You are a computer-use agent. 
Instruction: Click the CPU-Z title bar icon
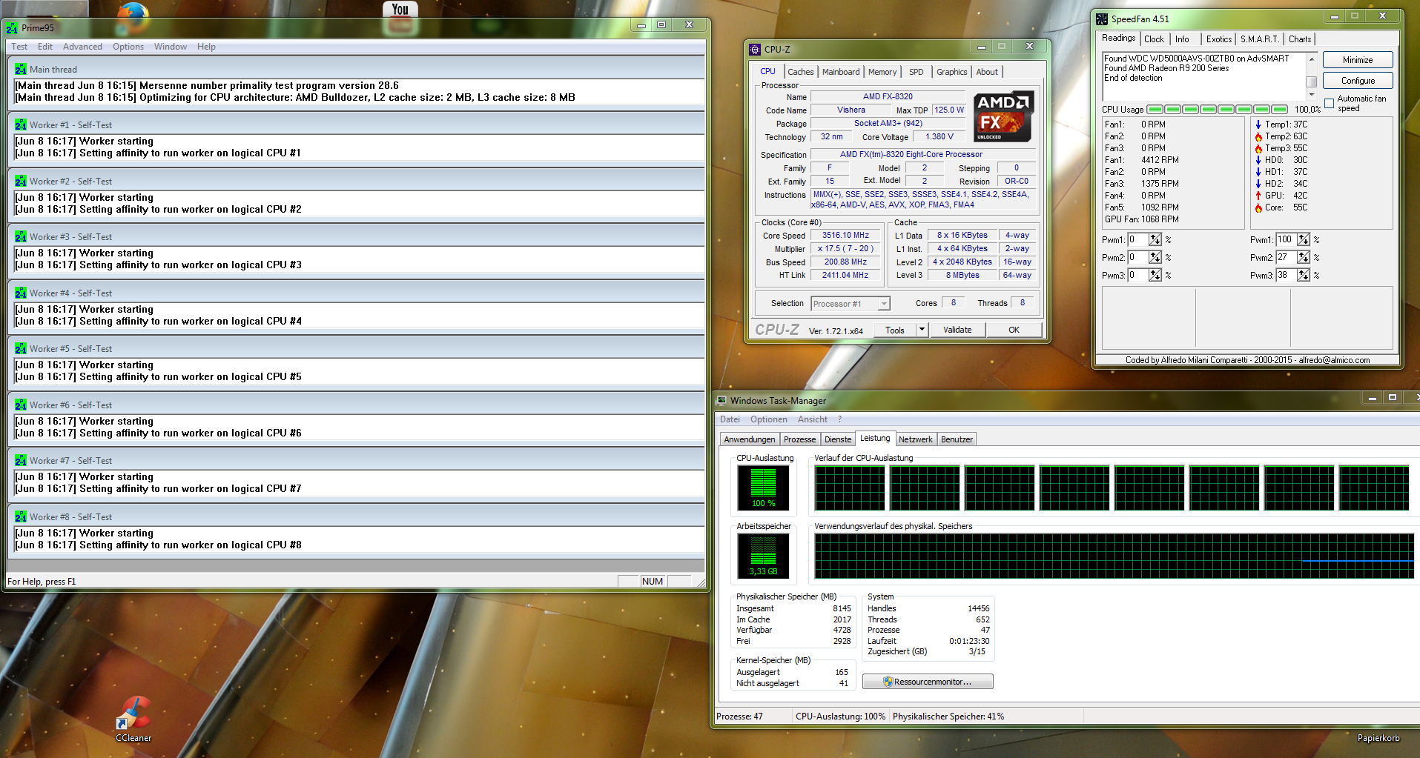pos(755,50)
